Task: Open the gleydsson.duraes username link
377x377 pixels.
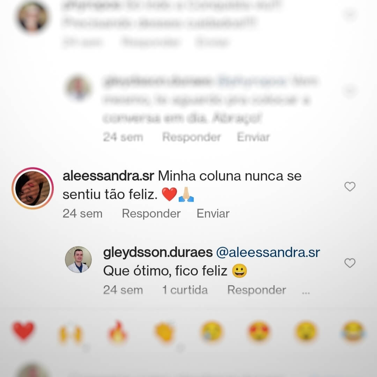Action: (158, 252)
